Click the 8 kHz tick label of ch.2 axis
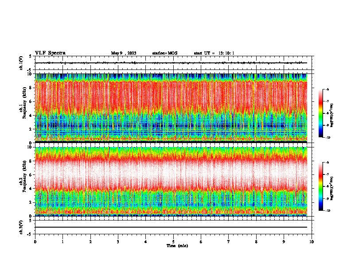The image size is (351, 271). 31,161
